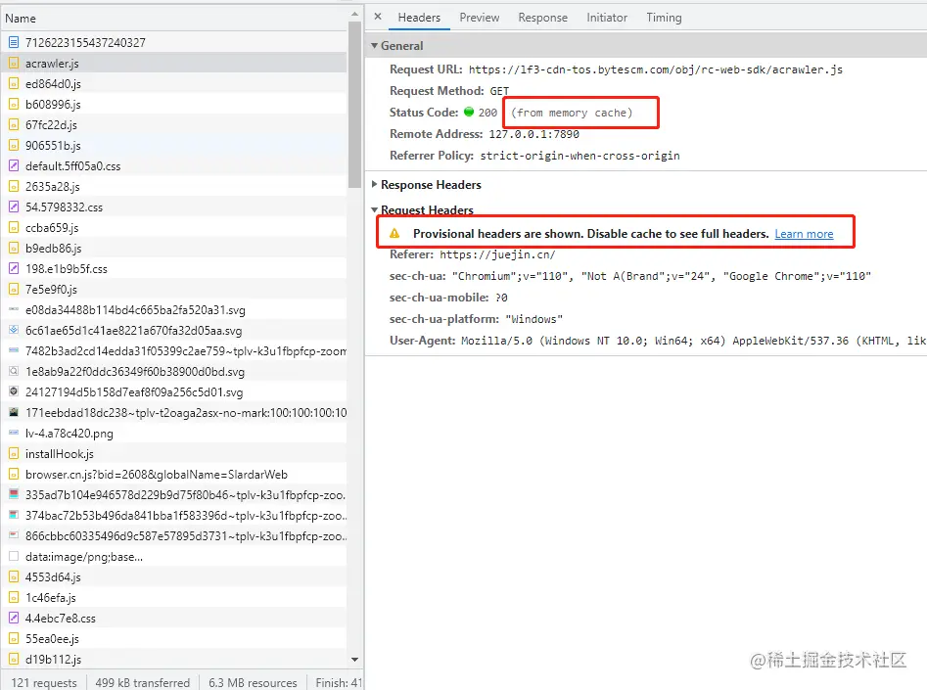Click the script icon of ccba659.js
The height and width of the screenshot is (690, 927).
click(x=14, y=228)
